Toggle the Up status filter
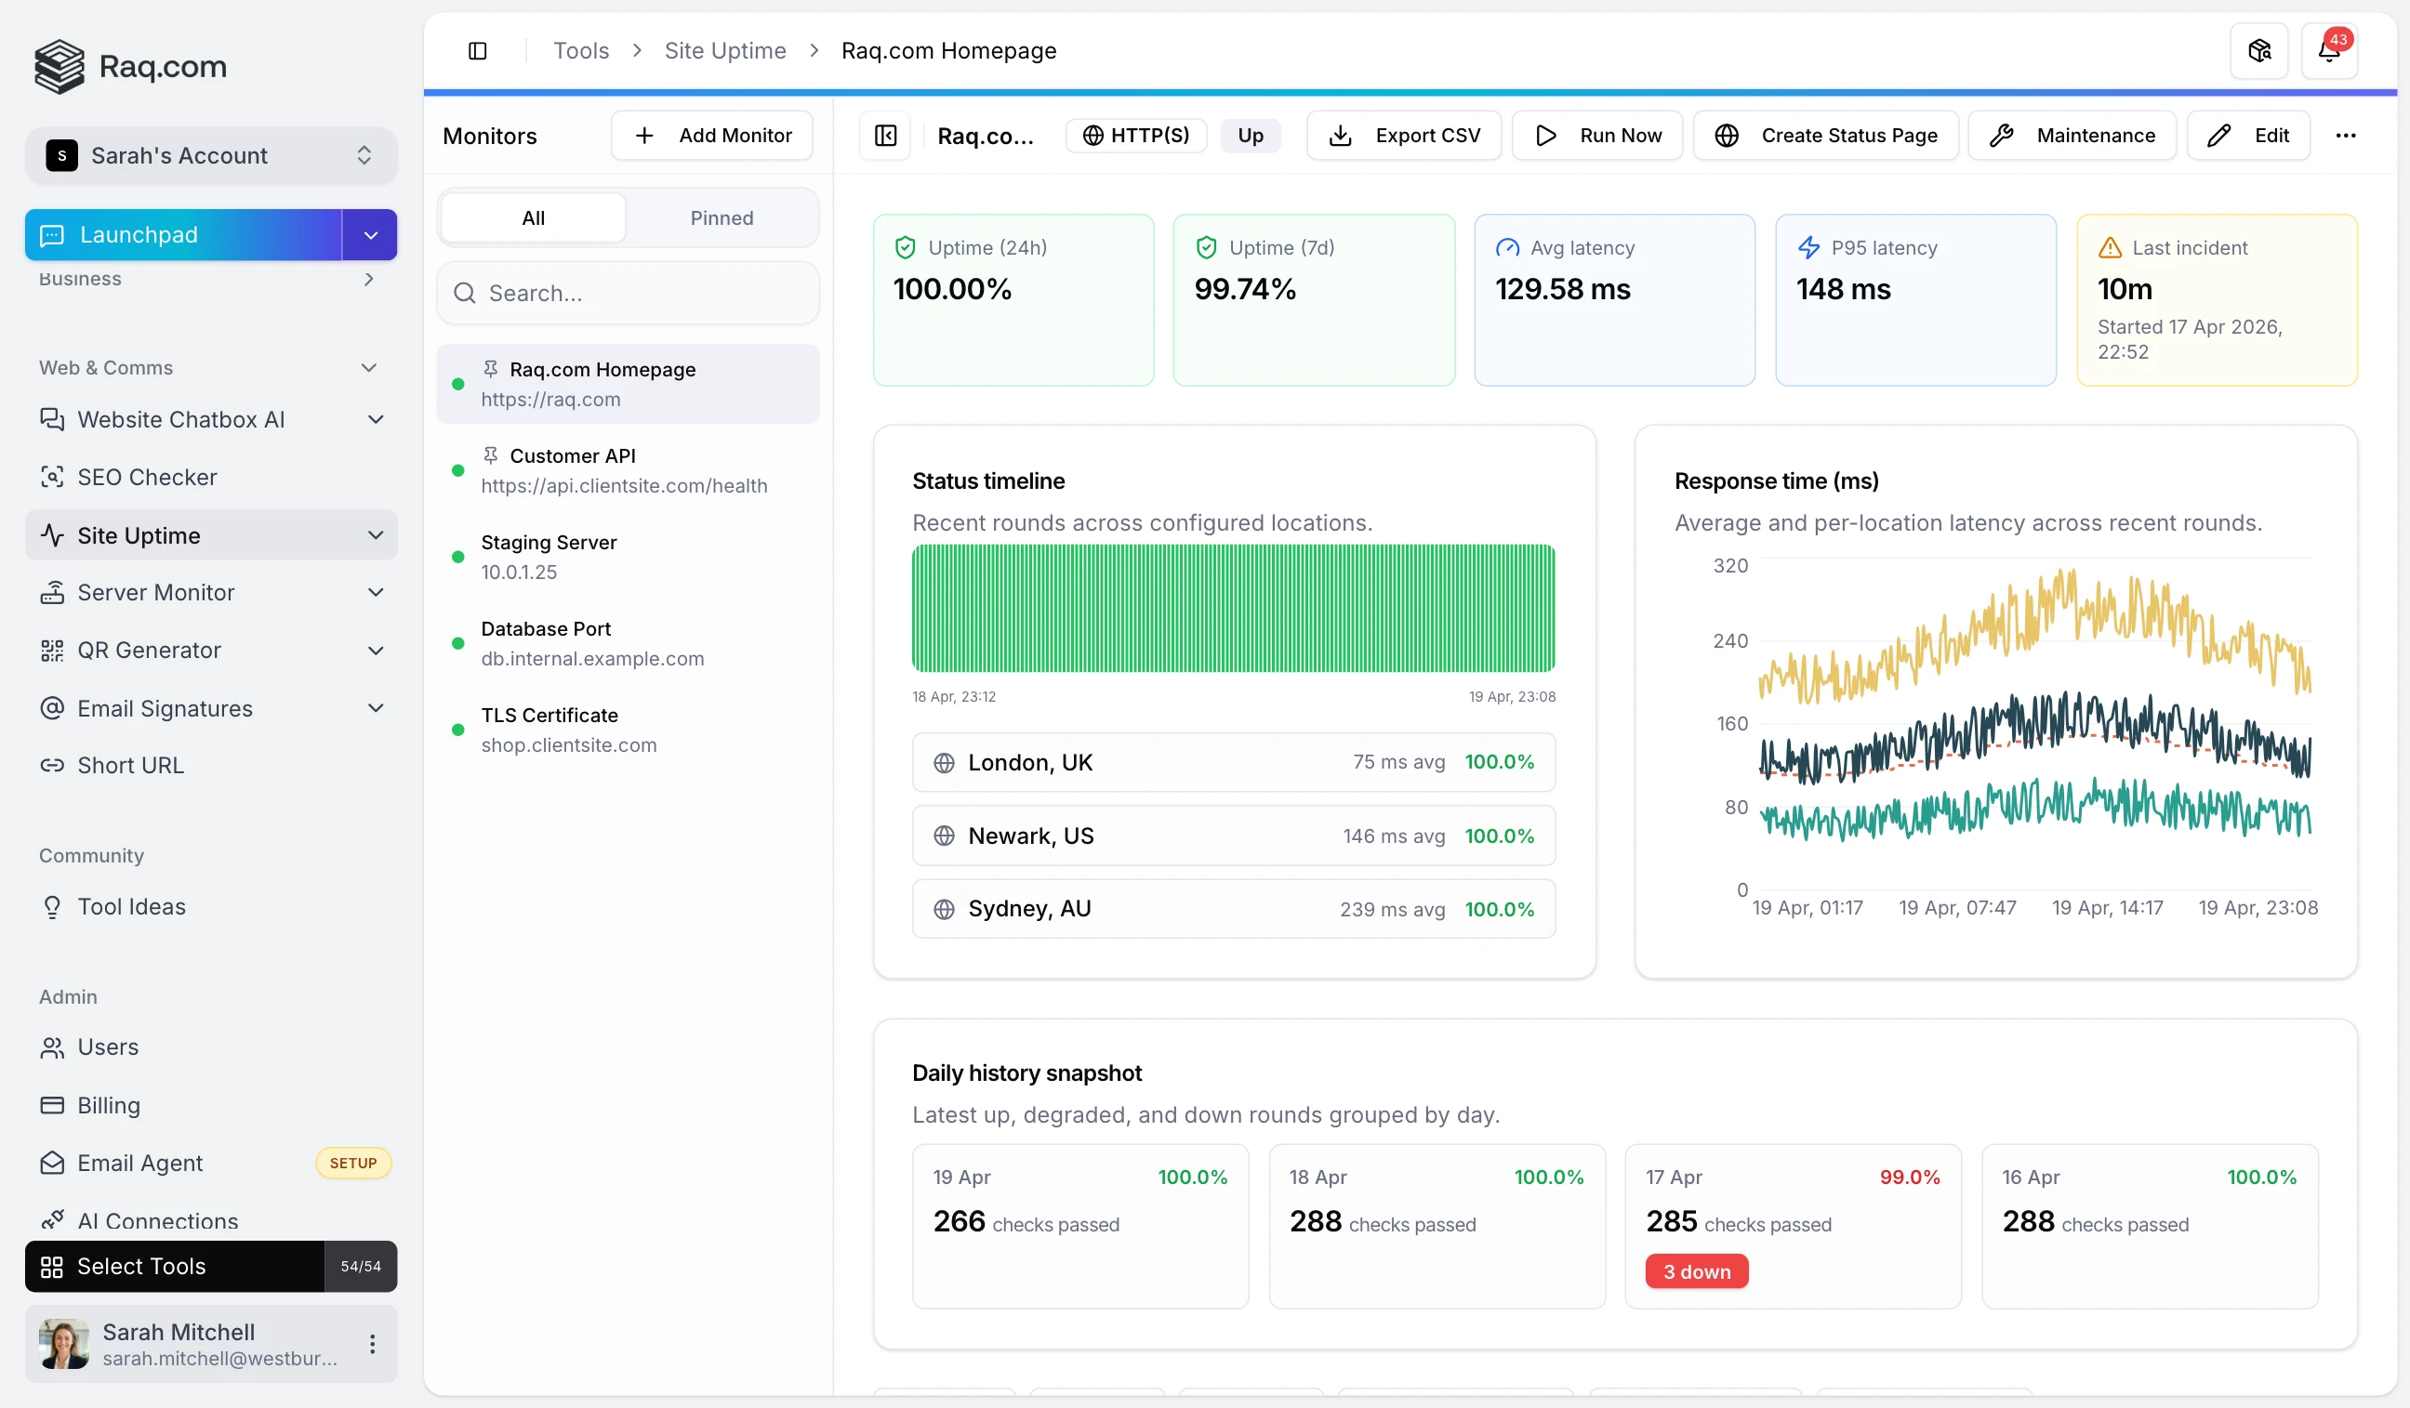This screenshot has height=1408, width=2410. tap(1251, 135)
